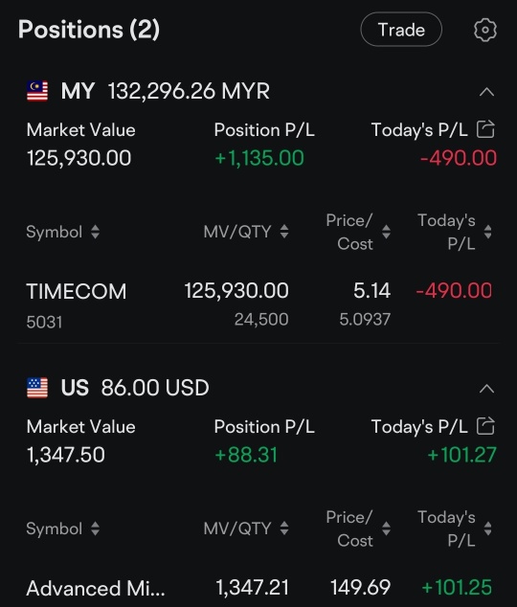Viewport: 517px width, 607px height.
Task: Select the Positions (2) heading
Action: pyautogui.click(x=89, y=30)
